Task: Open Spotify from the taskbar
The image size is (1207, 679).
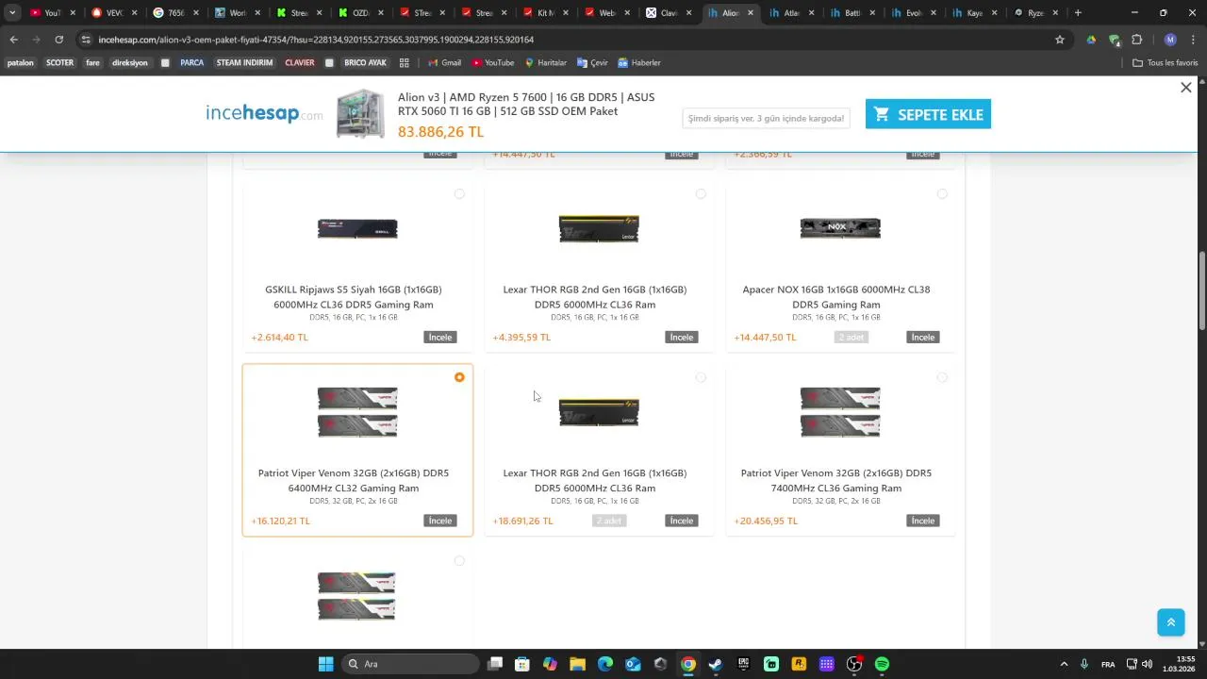Action: pyautogui.click(x=882, y=664)
